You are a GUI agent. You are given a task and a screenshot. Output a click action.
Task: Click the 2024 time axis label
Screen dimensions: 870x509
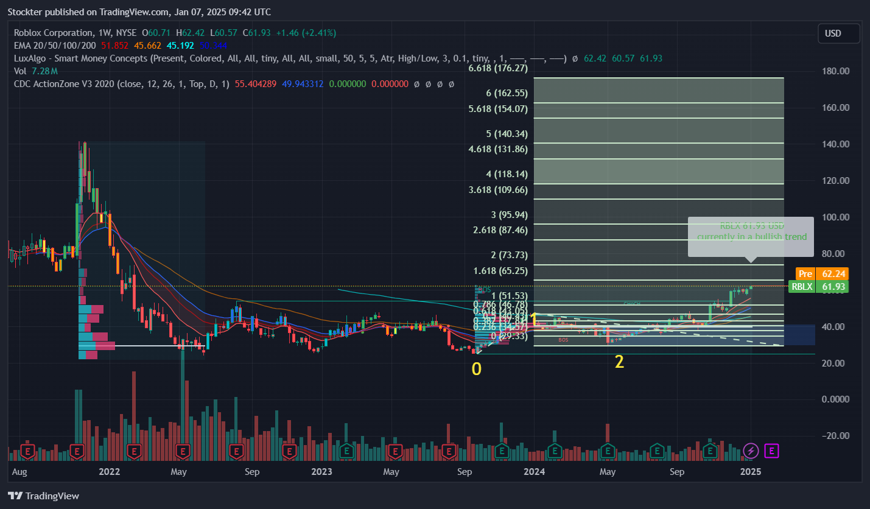coord(534,472)
